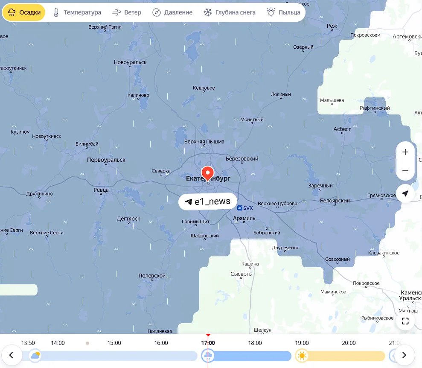The image size is (422, 368).
Task: Click the partly cloudy icon on timeline
Action: pyautogui.click(x=35, y=356)
